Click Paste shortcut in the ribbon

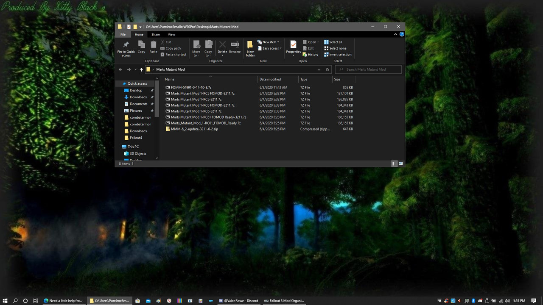tap(174, 55)
